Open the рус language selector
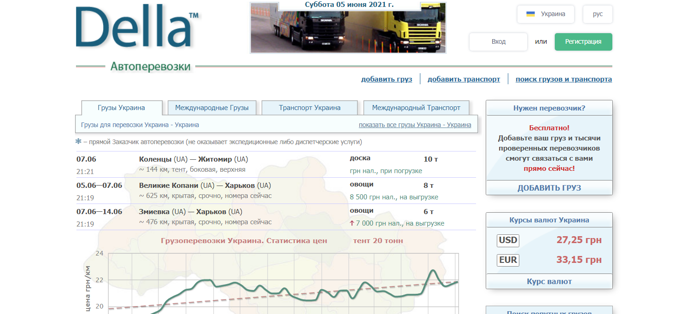 pos(598,14)
